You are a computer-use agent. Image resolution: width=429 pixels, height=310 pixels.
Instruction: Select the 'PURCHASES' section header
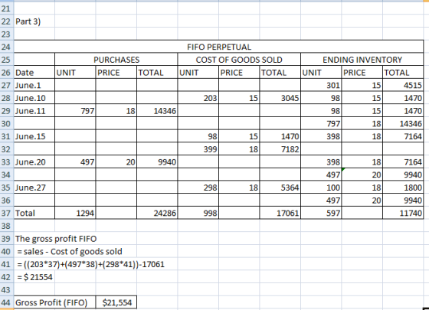(116, 60)
